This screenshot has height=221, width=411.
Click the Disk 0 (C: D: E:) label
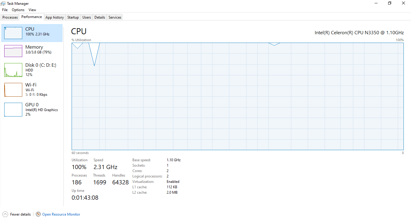[41, 65]
